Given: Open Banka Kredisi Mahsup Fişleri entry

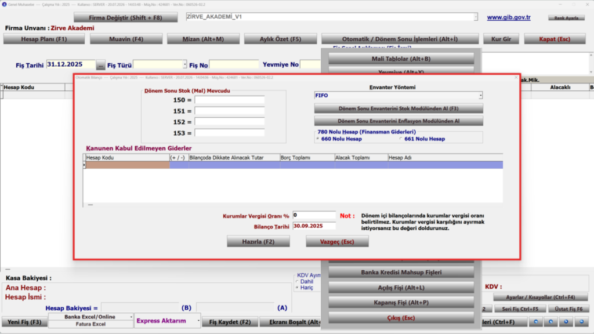Looking at the screenshot, I should pos(401,273).
